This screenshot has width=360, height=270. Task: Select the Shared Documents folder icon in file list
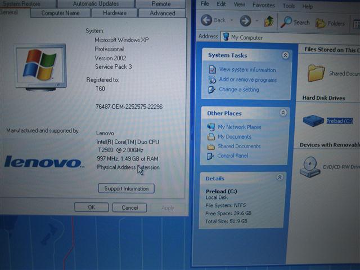click(x=316, y=73)
